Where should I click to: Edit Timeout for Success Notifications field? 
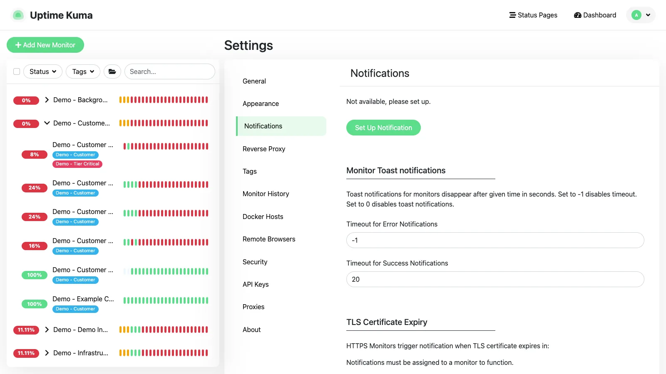pos(495,279)
